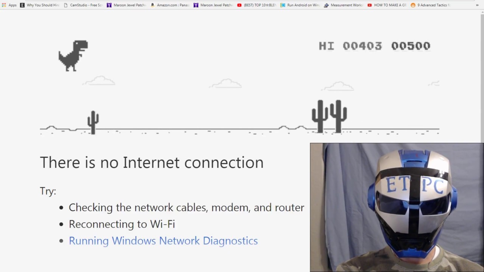Expand the bookmarks overflow chevron

pyautogui.click(x=477, y=5)
